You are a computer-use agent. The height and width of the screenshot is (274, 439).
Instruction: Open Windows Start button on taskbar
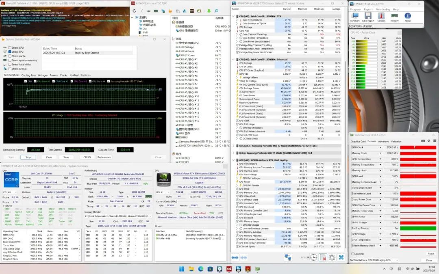click(x=182, y=269)
